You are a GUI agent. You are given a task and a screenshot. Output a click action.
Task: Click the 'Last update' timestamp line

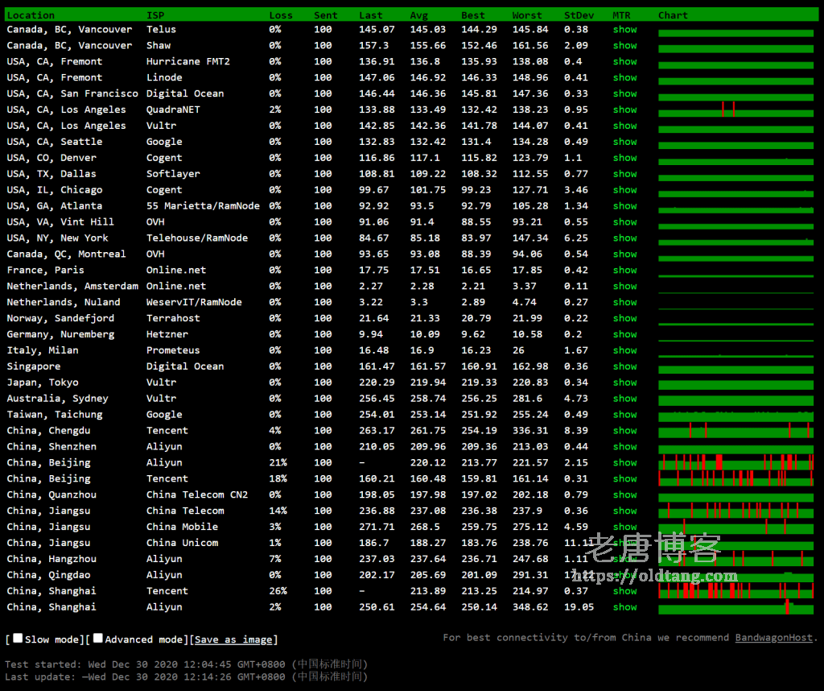(186, 677)
